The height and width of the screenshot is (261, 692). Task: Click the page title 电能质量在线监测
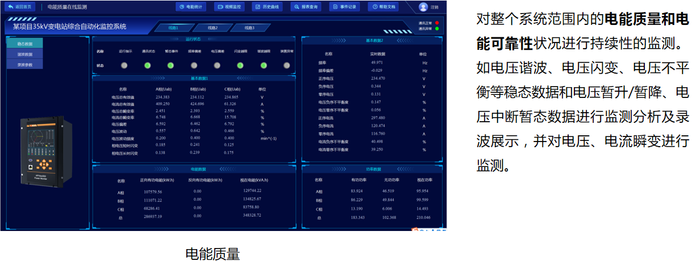click(67, 7)
